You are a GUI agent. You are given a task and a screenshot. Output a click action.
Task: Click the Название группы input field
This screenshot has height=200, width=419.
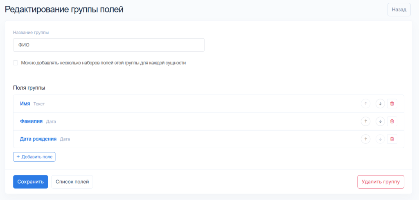tap(108, 45)
